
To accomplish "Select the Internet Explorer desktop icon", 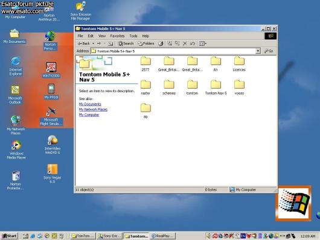I will click(16, 66).
